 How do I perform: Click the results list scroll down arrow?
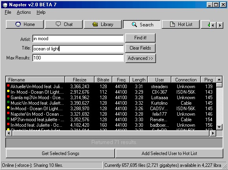219,127
